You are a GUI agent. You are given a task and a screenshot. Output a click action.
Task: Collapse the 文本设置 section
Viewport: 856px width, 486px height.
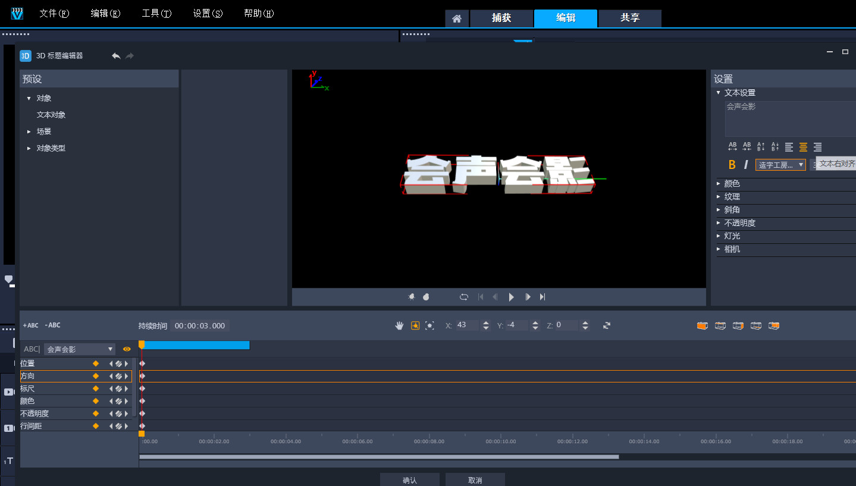[x=719, y=93]
